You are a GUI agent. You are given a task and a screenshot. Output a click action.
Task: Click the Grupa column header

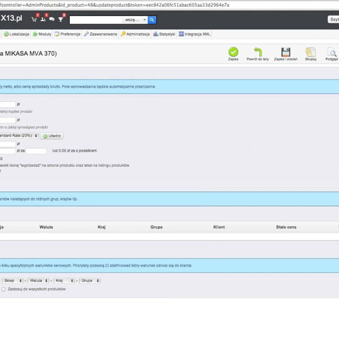156,227
